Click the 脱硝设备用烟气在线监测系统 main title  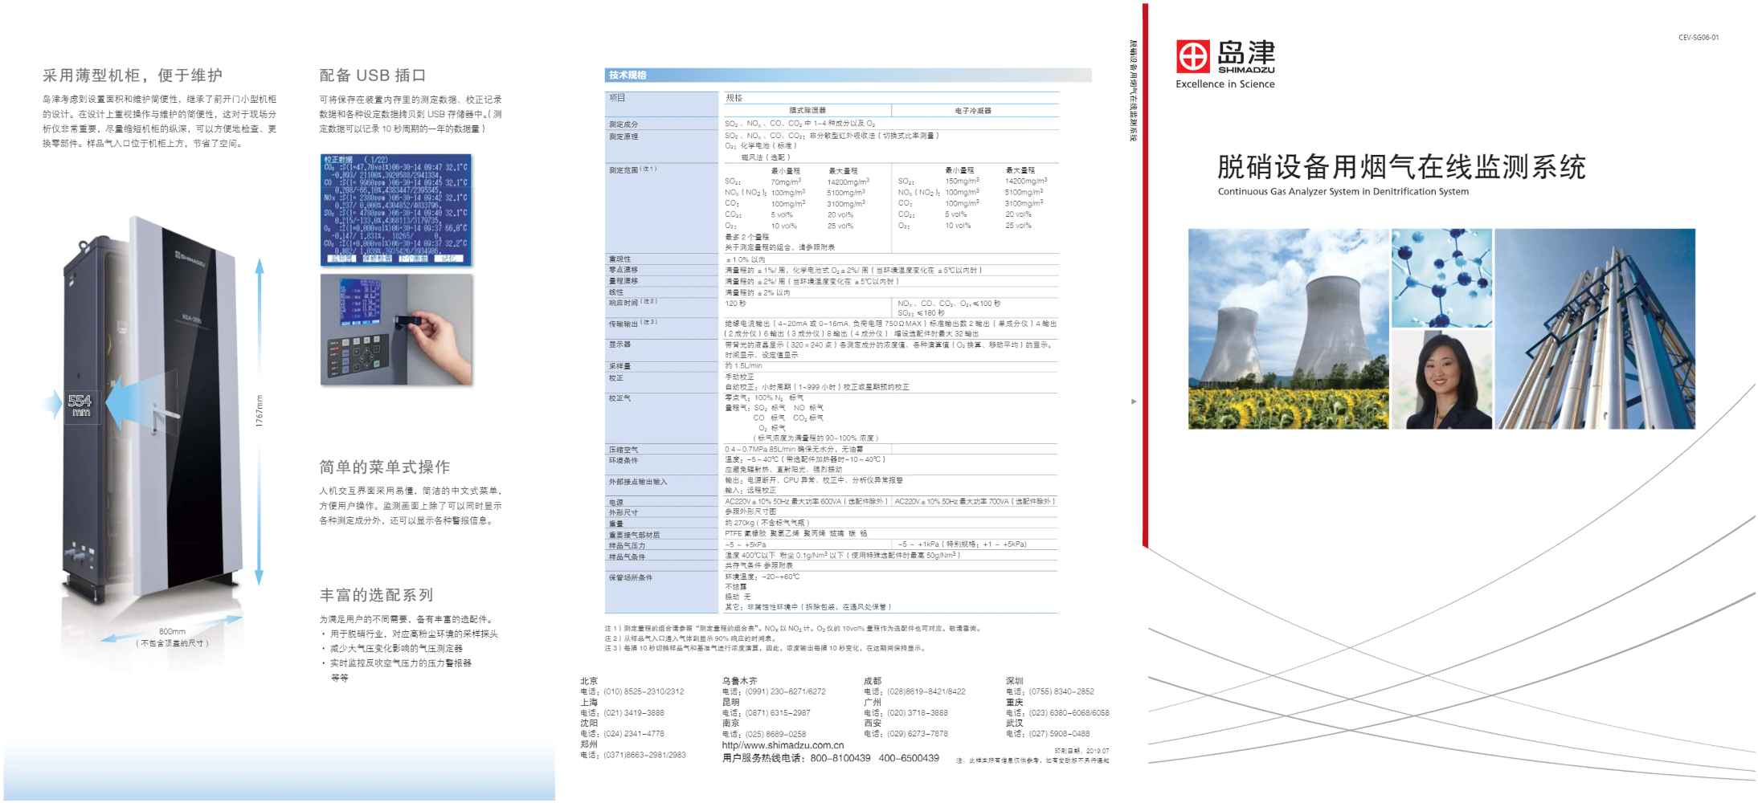pos(1401,167)
